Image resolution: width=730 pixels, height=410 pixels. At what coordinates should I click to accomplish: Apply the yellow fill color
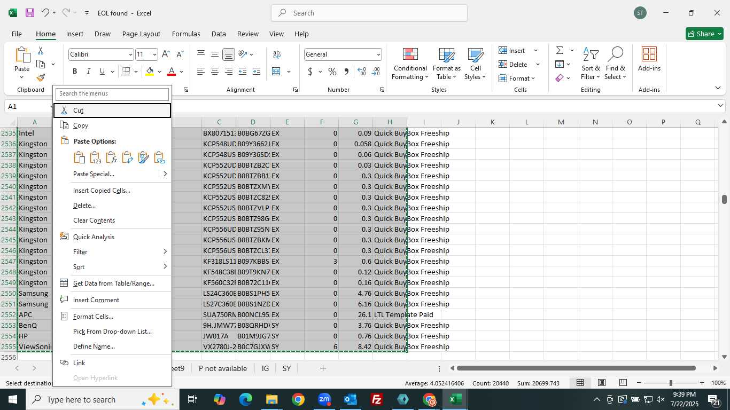[x=150, y=72]
